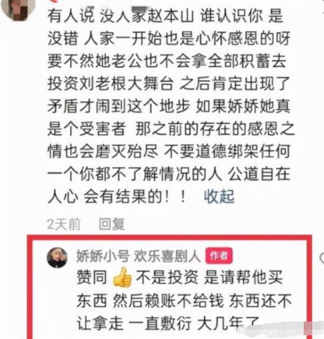The width and height of the screenshot is (324, 339).
Task: Collapse the long comment with 收起
Action: [x=219, y=197]
